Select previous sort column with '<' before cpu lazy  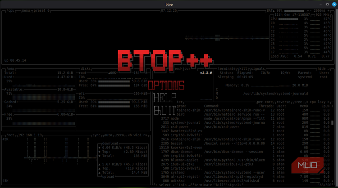[x=307, y=102]
